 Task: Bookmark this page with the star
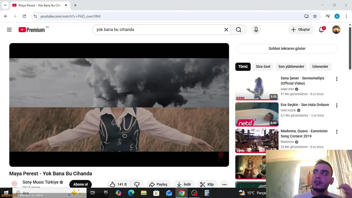pos(315,16)
